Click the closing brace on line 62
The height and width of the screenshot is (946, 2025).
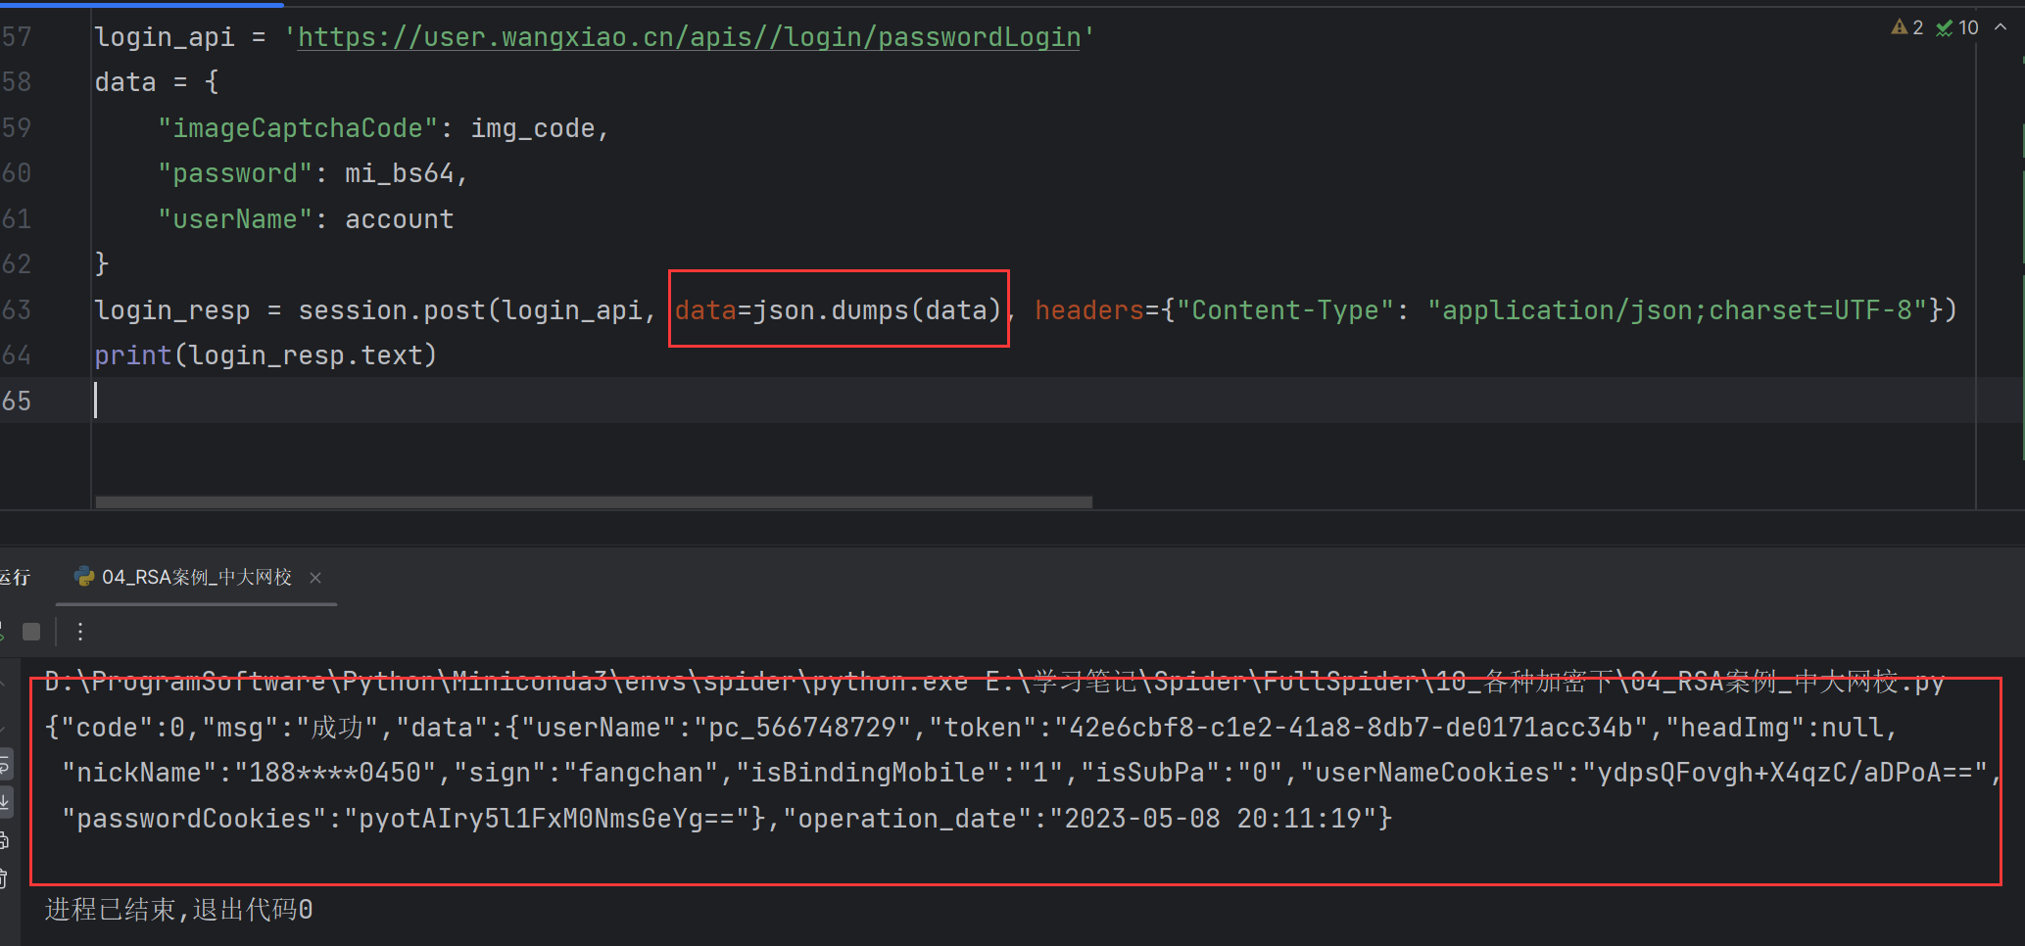(x=102, y=264)
